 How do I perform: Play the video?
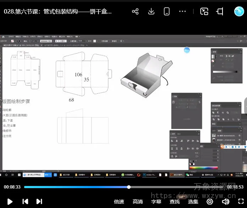pyautogui.click(x=10, y=202)
